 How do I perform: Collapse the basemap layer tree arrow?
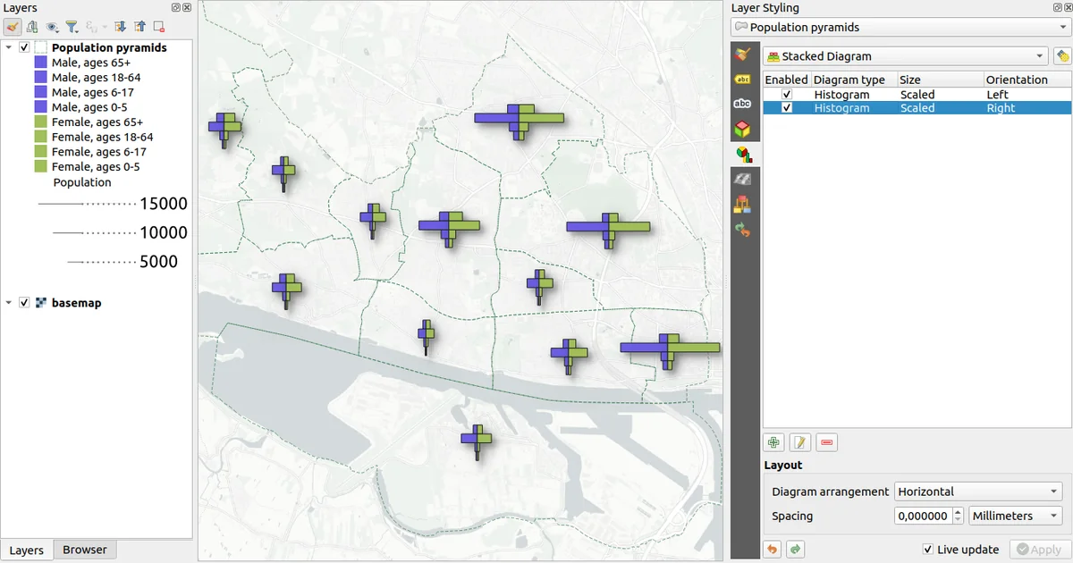pyautogui.click(x=9, y=303)
